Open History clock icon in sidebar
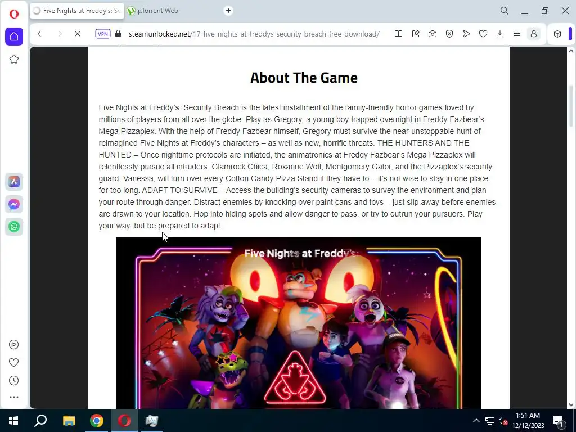This screenshot has width=576, height=432. 13,381
